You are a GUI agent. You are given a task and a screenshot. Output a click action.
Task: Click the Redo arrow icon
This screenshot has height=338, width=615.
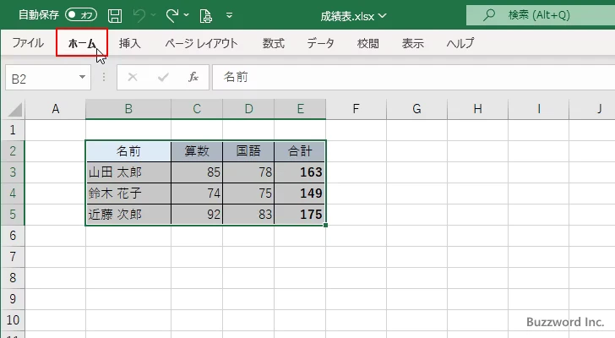171,16
